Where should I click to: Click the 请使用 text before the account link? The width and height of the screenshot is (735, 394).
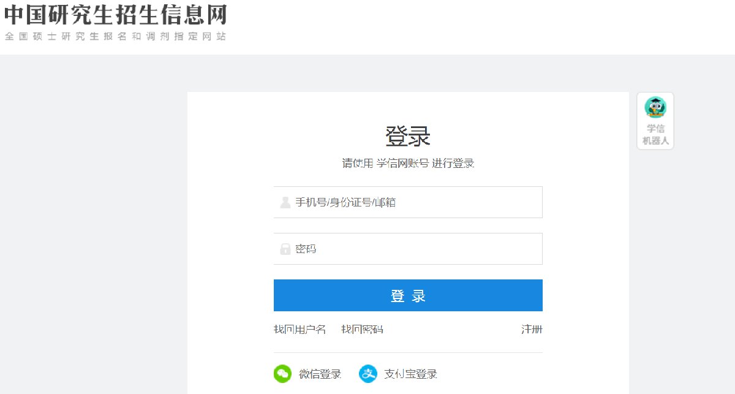click(x=357, y=163)
